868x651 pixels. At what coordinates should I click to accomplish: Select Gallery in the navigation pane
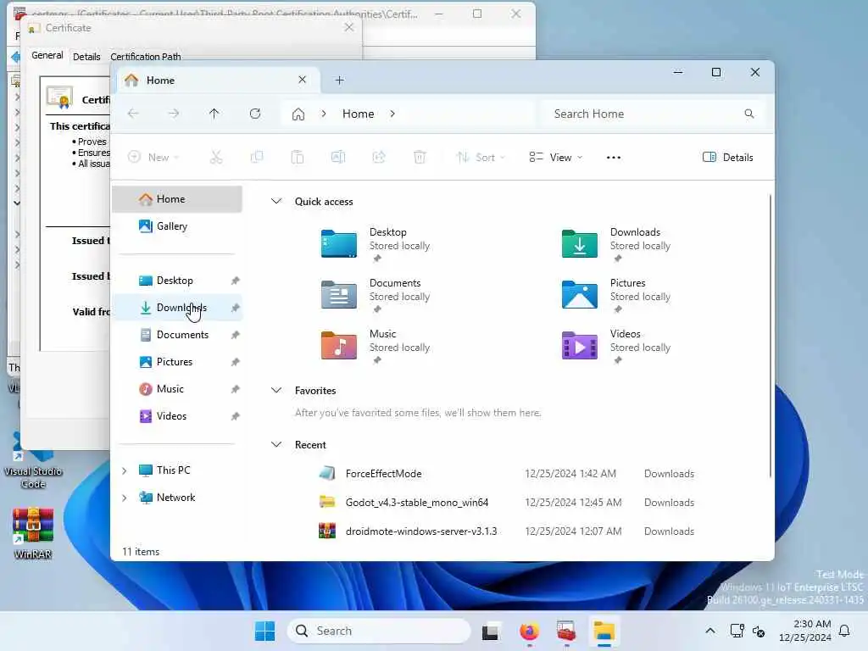[177, 226]
